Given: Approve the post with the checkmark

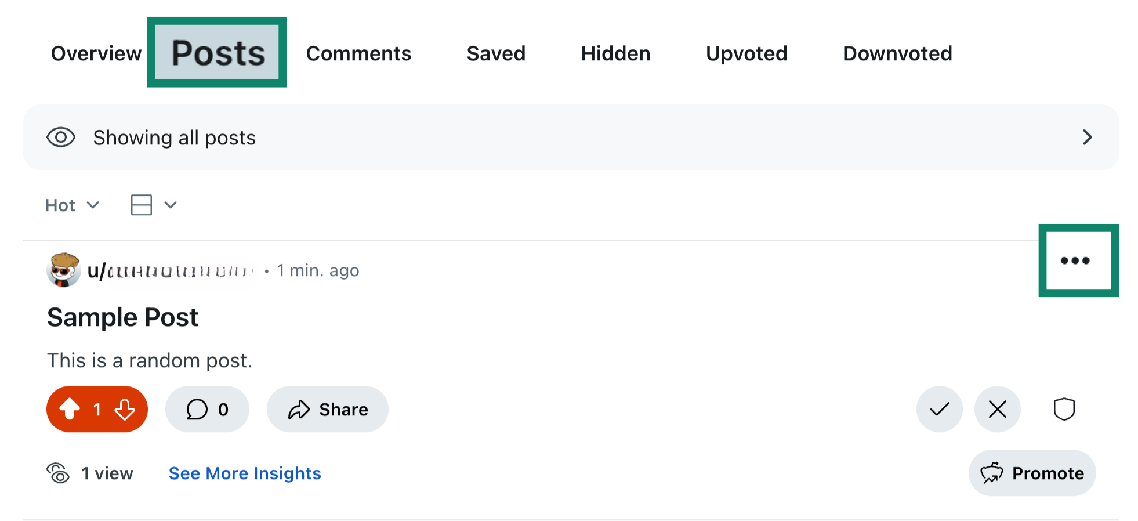Looking at the screenshot, I should click(x=939, y=409).
